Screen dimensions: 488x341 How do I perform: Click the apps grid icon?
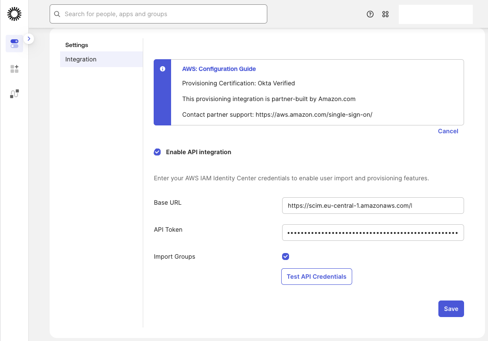[385, 14]
